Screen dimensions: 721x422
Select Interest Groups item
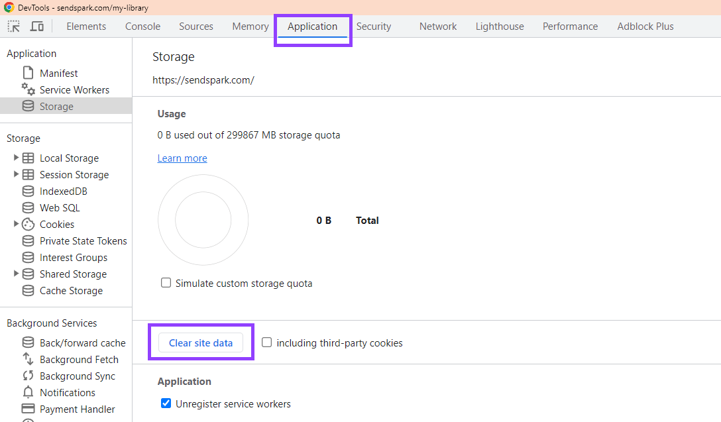click(x=74, y=258)
